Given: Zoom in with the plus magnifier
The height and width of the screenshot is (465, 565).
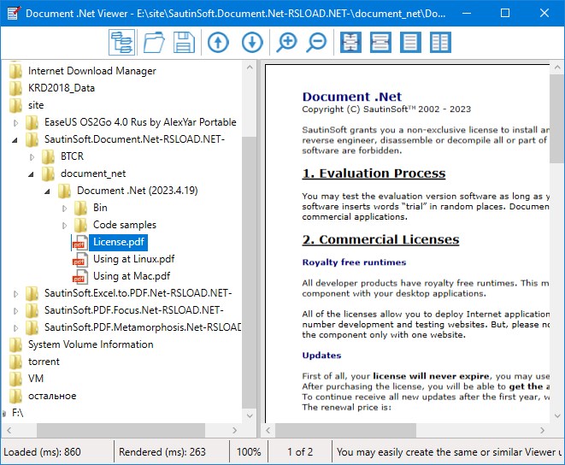Looking at the screenshot, I should pyautogui.click(x=286, y=43).
